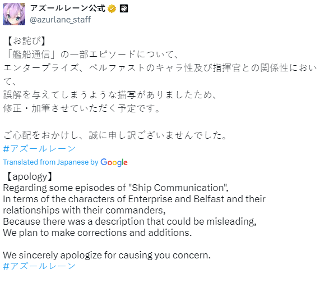Click 'We plan to make corrections' line
This screenshot has width=329, height=282.
[x=98, y=233]
